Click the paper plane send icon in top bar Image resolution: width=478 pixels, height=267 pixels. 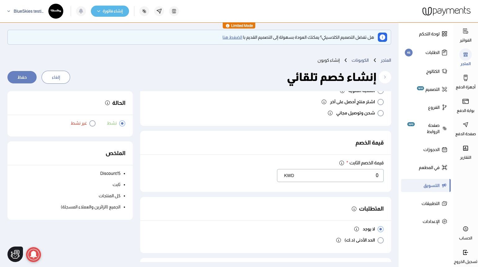tap(159, 11)
